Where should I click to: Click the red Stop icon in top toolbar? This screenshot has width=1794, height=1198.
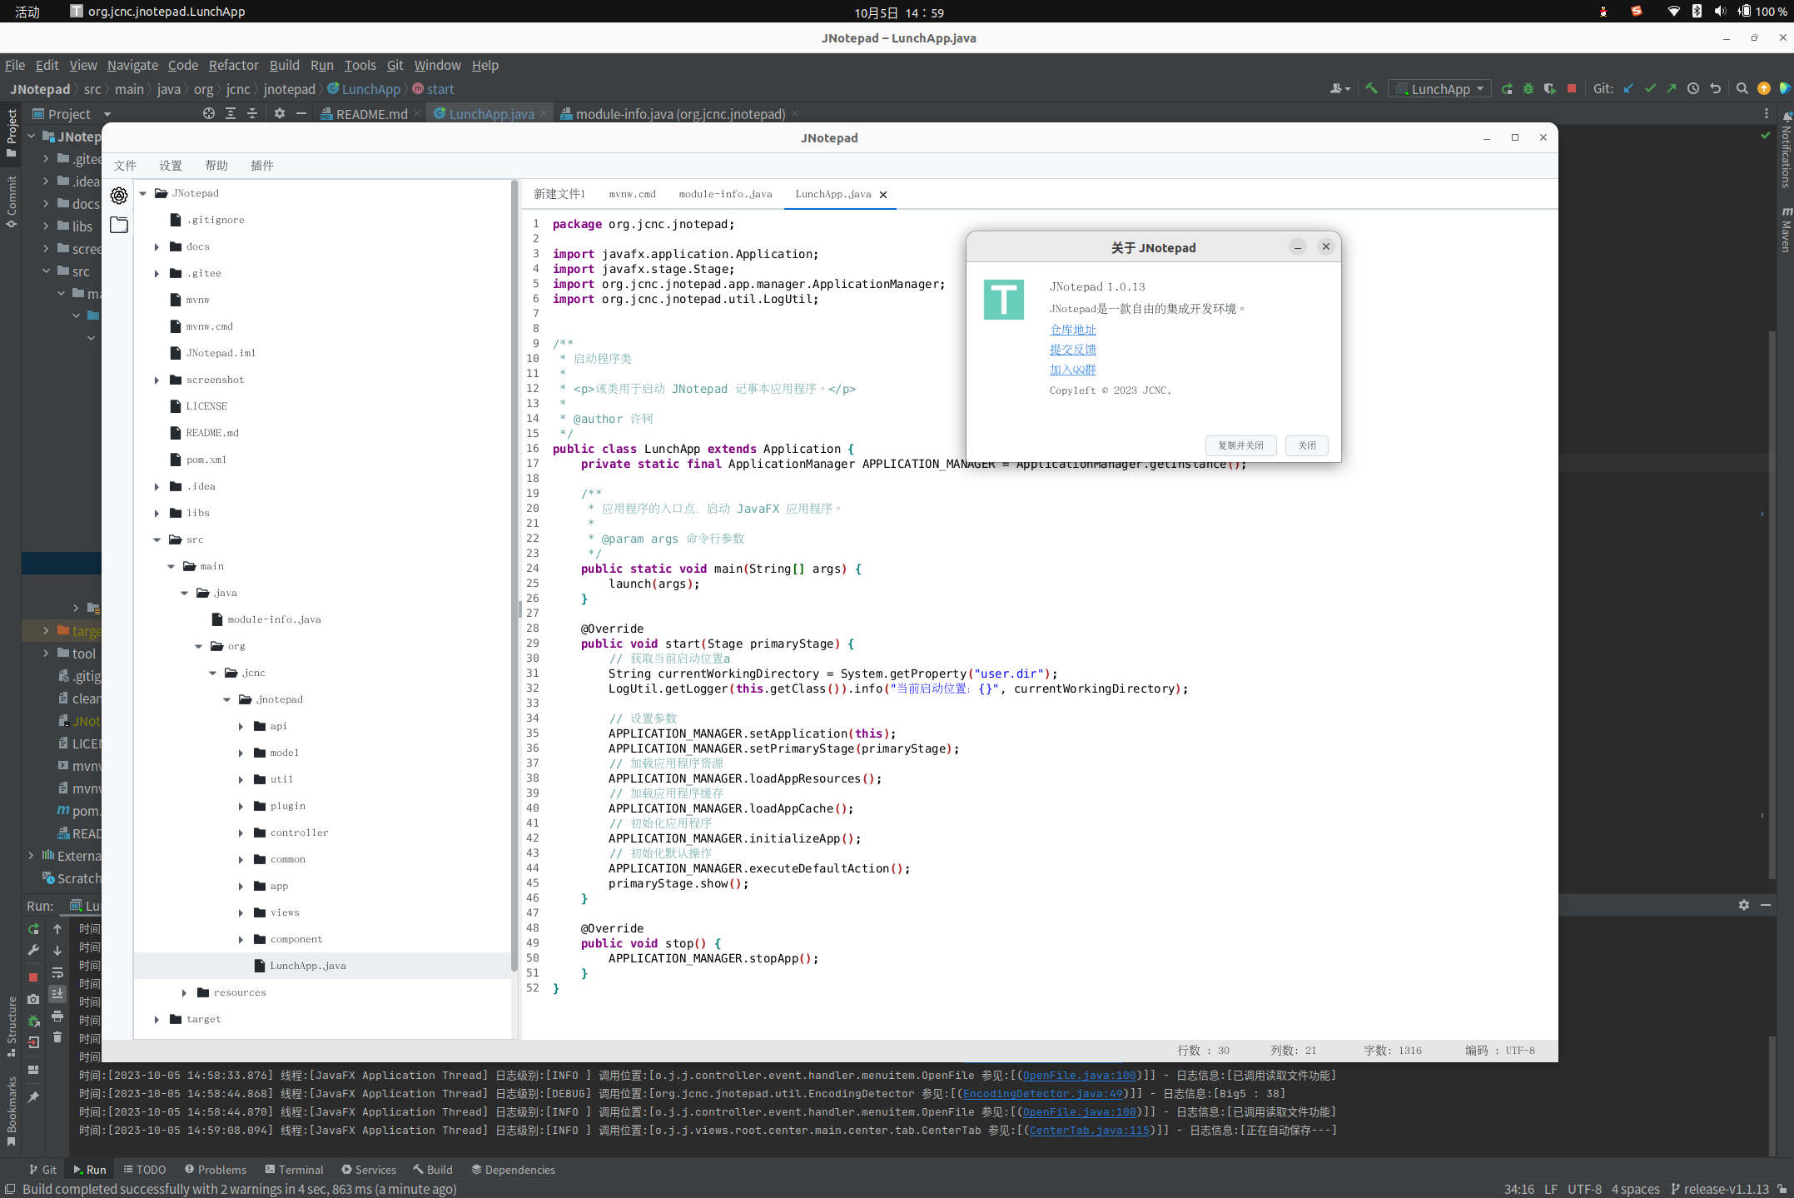tap(1572, 89)
